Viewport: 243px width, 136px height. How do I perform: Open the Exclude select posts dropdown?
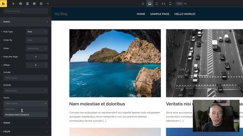pyautogui.click(x=26, y=91)
